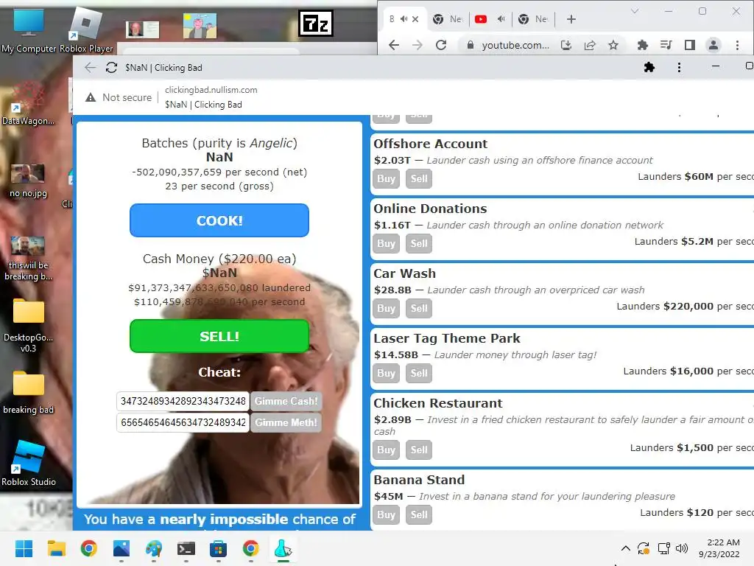Image resolution: width=754 pixels, height=566 pixels.
Task: Sell a Banana Stand
Action: coord(419,514)
